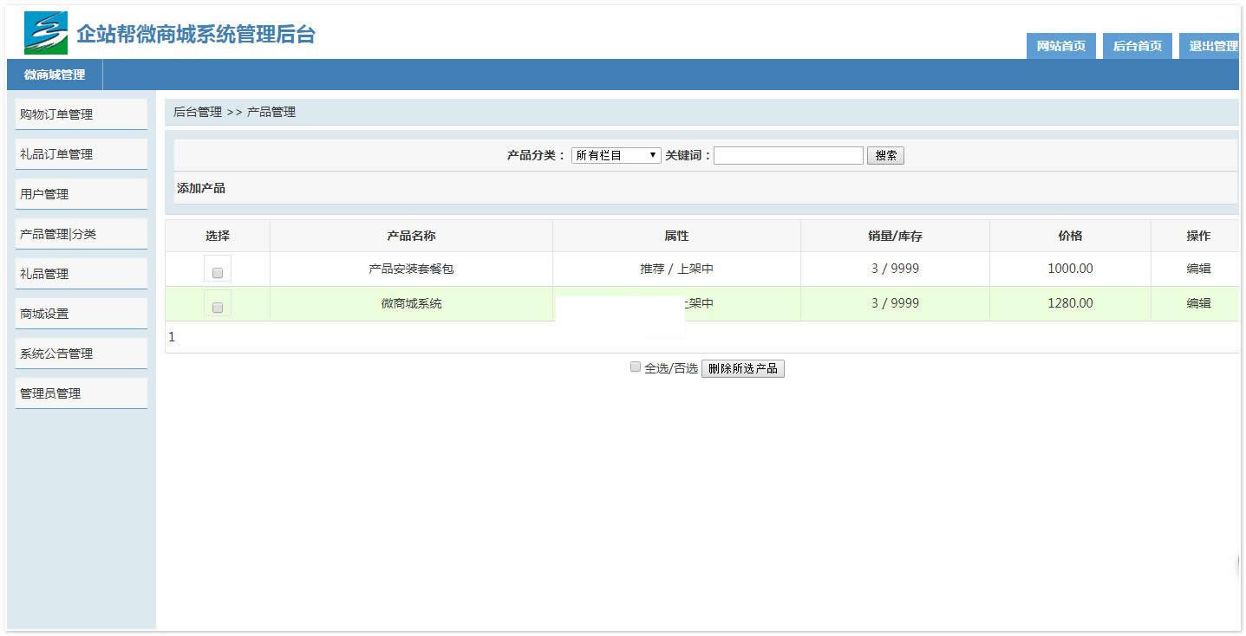Open the 微商城管理 tab
The height and width of the screenshot is (636, 1246).
[x=55, y=75]
